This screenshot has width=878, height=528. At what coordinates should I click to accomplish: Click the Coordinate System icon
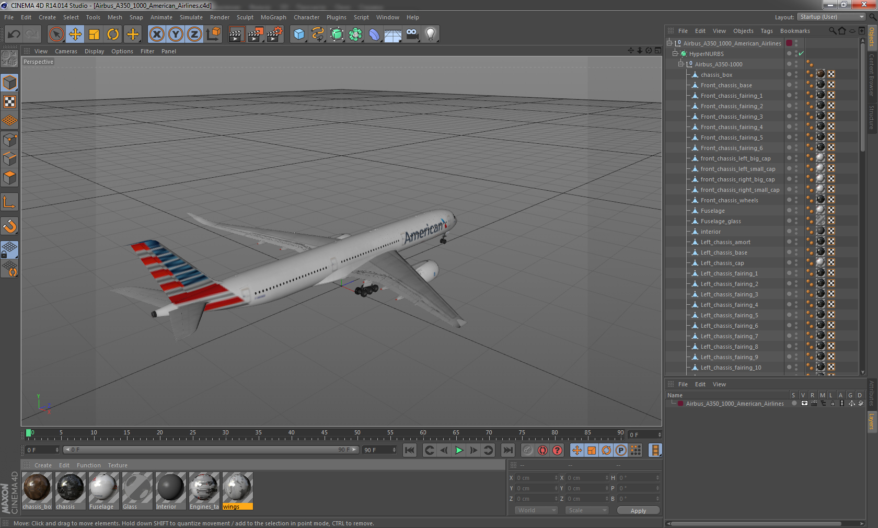click(213, 35)
